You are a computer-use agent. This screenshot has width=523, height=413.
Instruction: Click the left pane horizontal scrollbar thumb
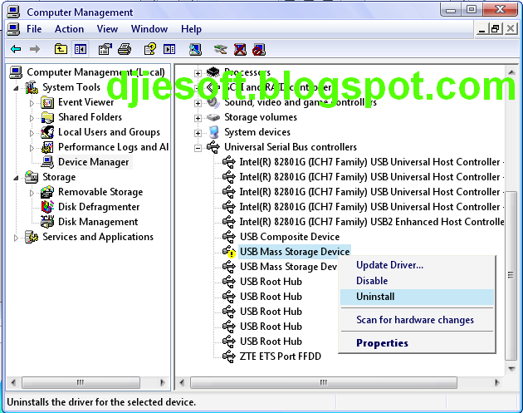(x=81, y=382)
